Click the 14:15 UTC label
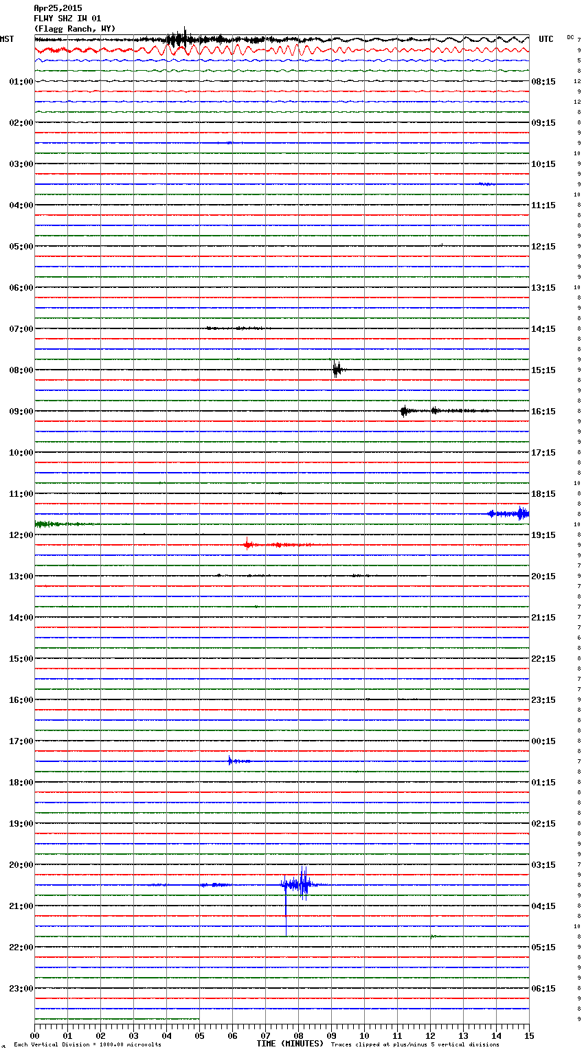Screen dimensions: 584x1054 (543, 329)
